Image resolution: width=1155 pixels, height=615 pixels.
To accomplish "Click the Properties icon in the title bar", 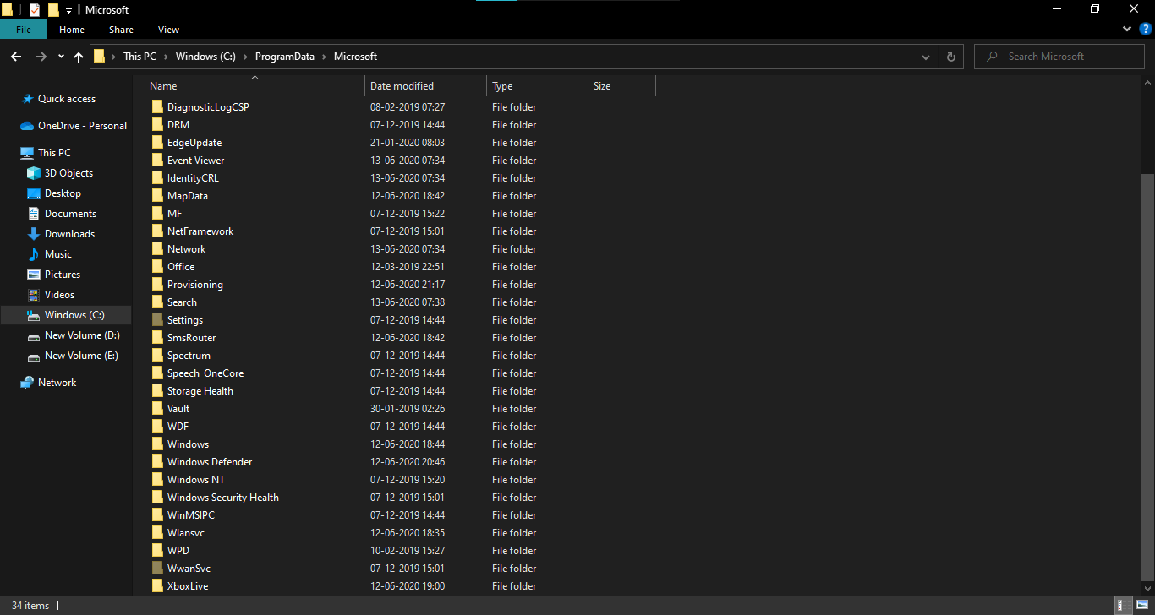I will pos(35,9).
